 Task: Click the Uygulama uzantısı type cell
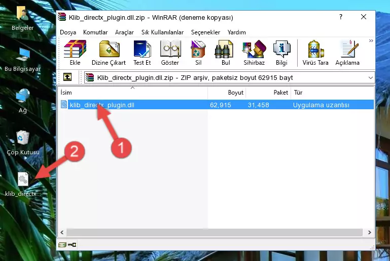pos(321,105)
